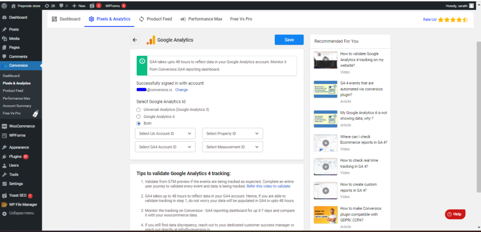This screenshot has width=481, height=232.
Task: Click the red Help button
Action: coord(455,214)
